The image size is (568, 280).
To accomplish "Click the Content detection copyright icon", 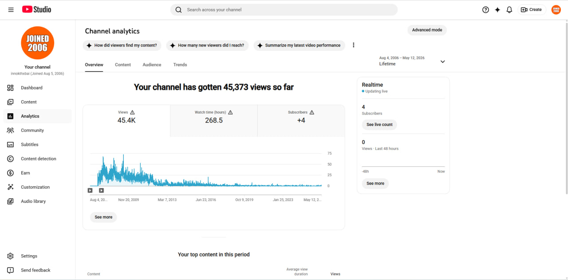I will pyautogui.click(x=11, y=159).
